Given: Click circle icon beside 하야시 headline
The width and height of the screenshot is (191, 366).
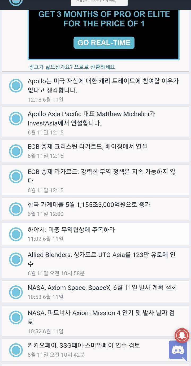Looking at the screenshot, I should point(16,234).
